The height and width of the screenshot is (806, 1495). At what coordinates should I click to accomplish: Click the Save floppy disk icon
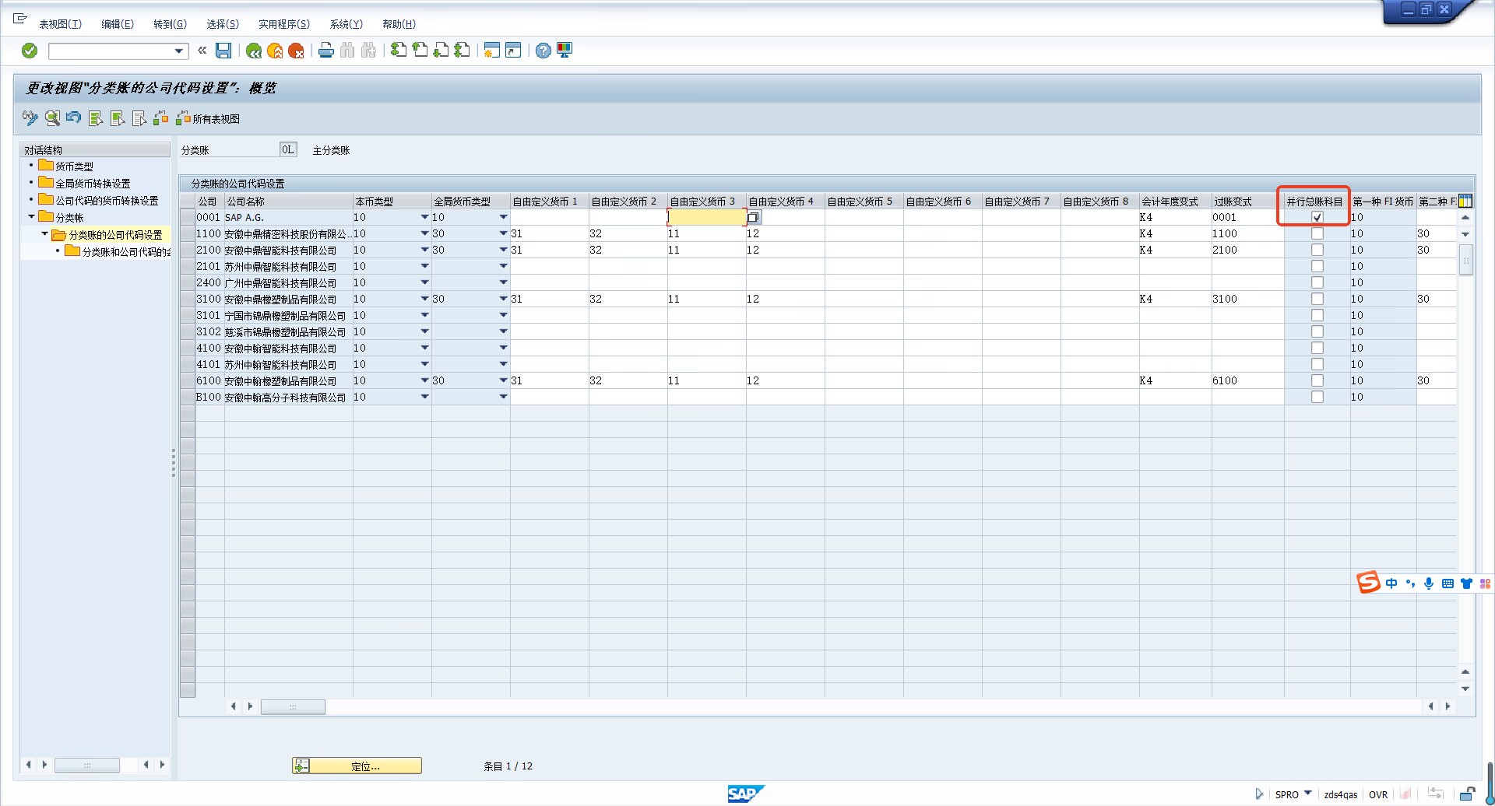click(x=223, y=51)
